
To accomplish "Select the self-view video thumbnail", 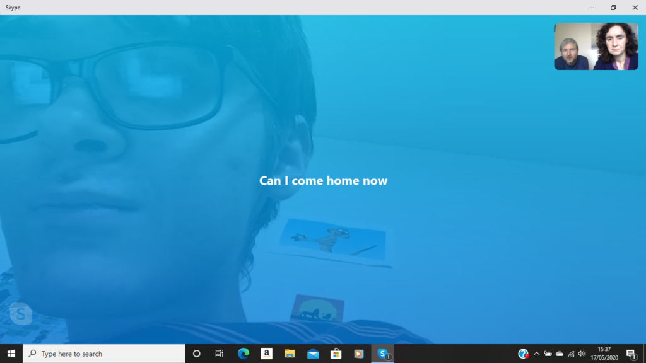I will [x=596, y=47].
